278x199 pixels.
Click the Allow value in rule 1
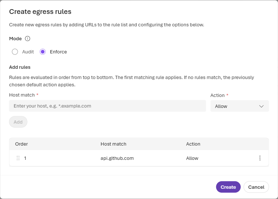pyautogui.click(x=192, y=158)
